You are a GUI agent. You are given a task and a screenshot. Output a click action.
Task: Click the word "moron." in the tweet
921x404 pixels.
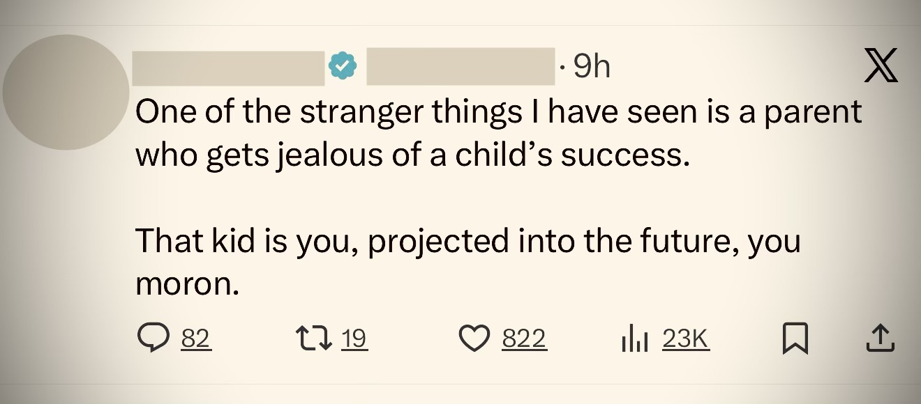[x=187, y=285]
